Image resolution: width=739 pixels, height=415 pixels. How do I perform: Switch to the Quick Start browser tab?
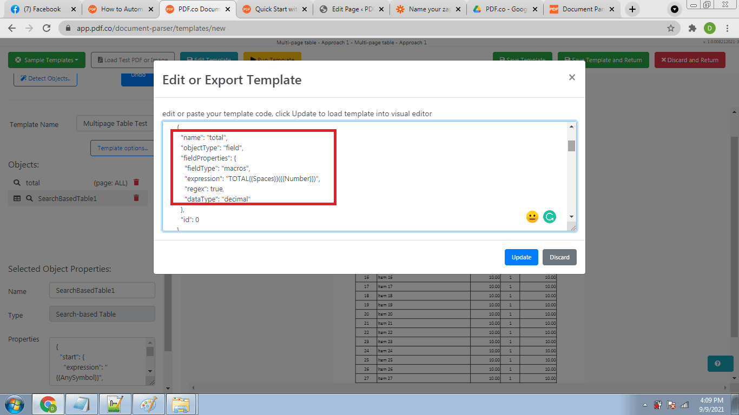[x=275, y=9]
